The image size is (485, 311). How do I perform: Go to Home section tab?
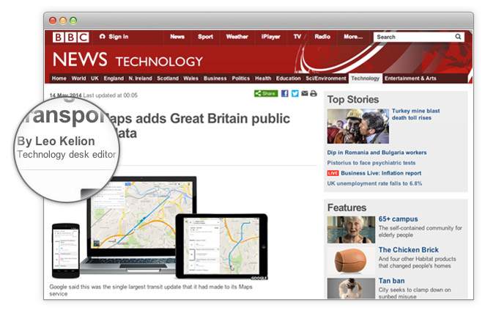pos(59,78)
